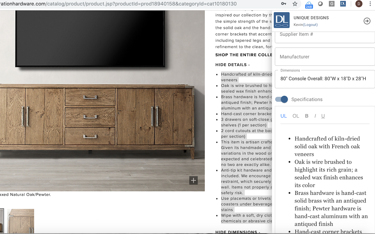
Task: Toggle off the Specifications switch
Action: [x=281, y=99]
